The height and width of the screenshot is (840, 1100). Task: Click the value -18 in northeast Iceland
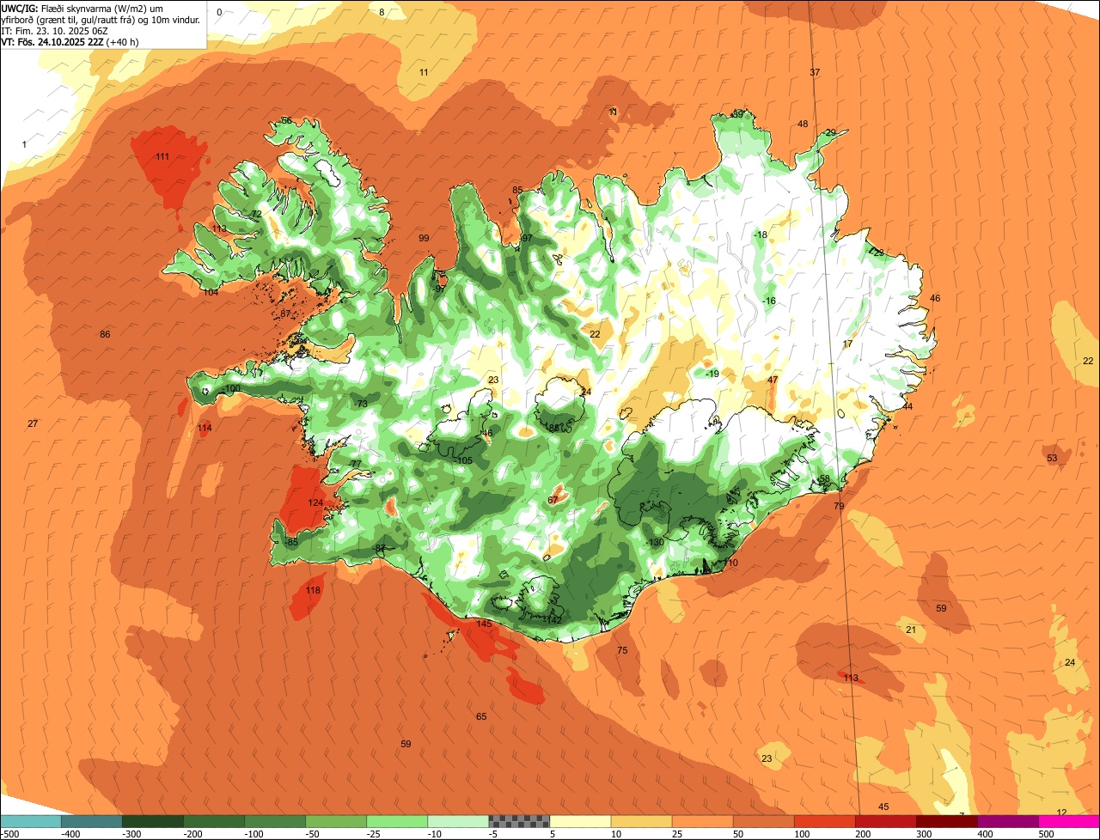[x=760, y=234]
